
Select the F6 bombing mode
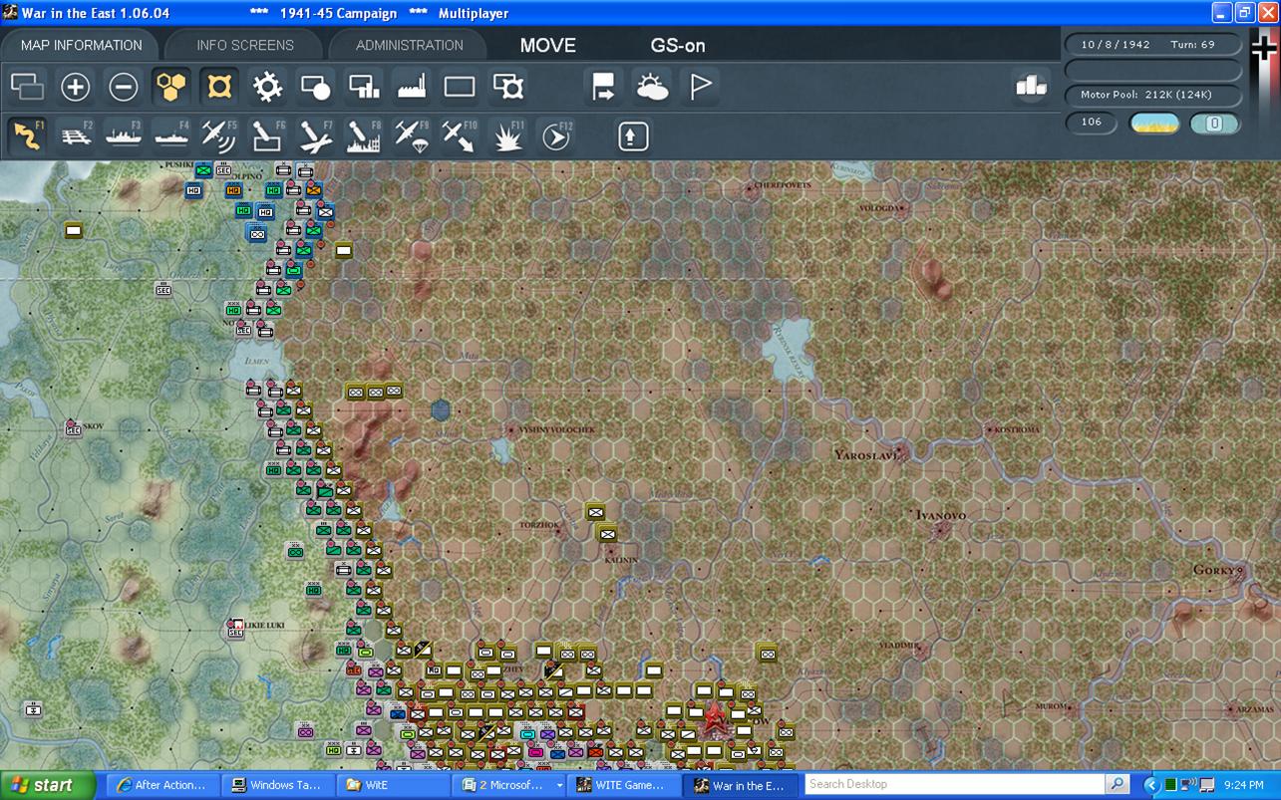[x=267, y=134]
